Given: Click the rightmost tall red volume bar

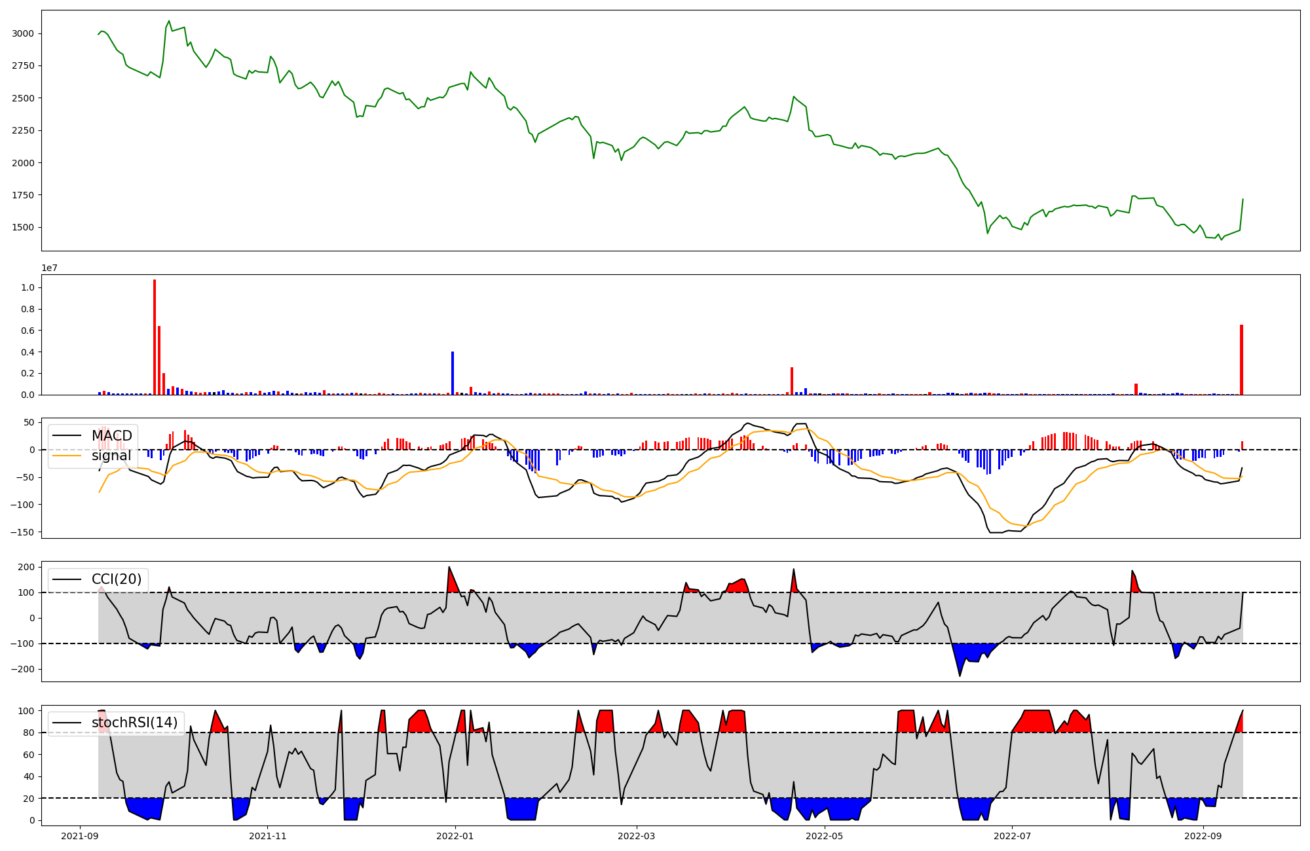Looking at the screenshot, I should pos(1241,360).
